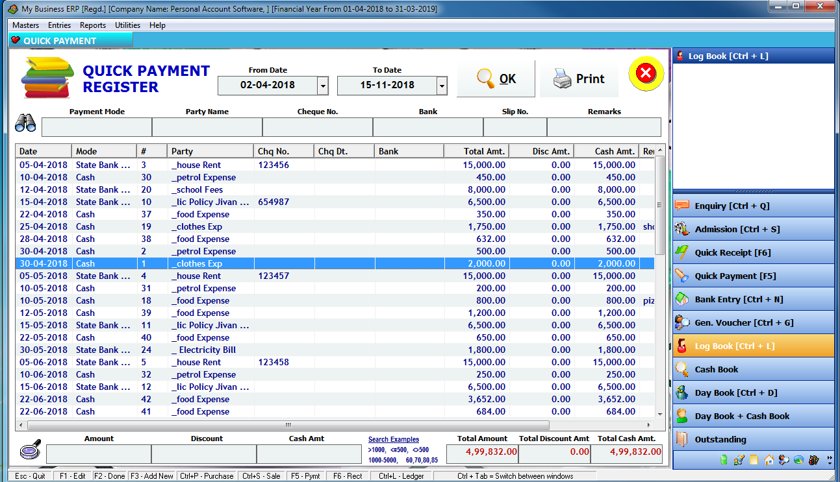Open the From Date dropdown

pyautogui.click(x=323, y=85)
